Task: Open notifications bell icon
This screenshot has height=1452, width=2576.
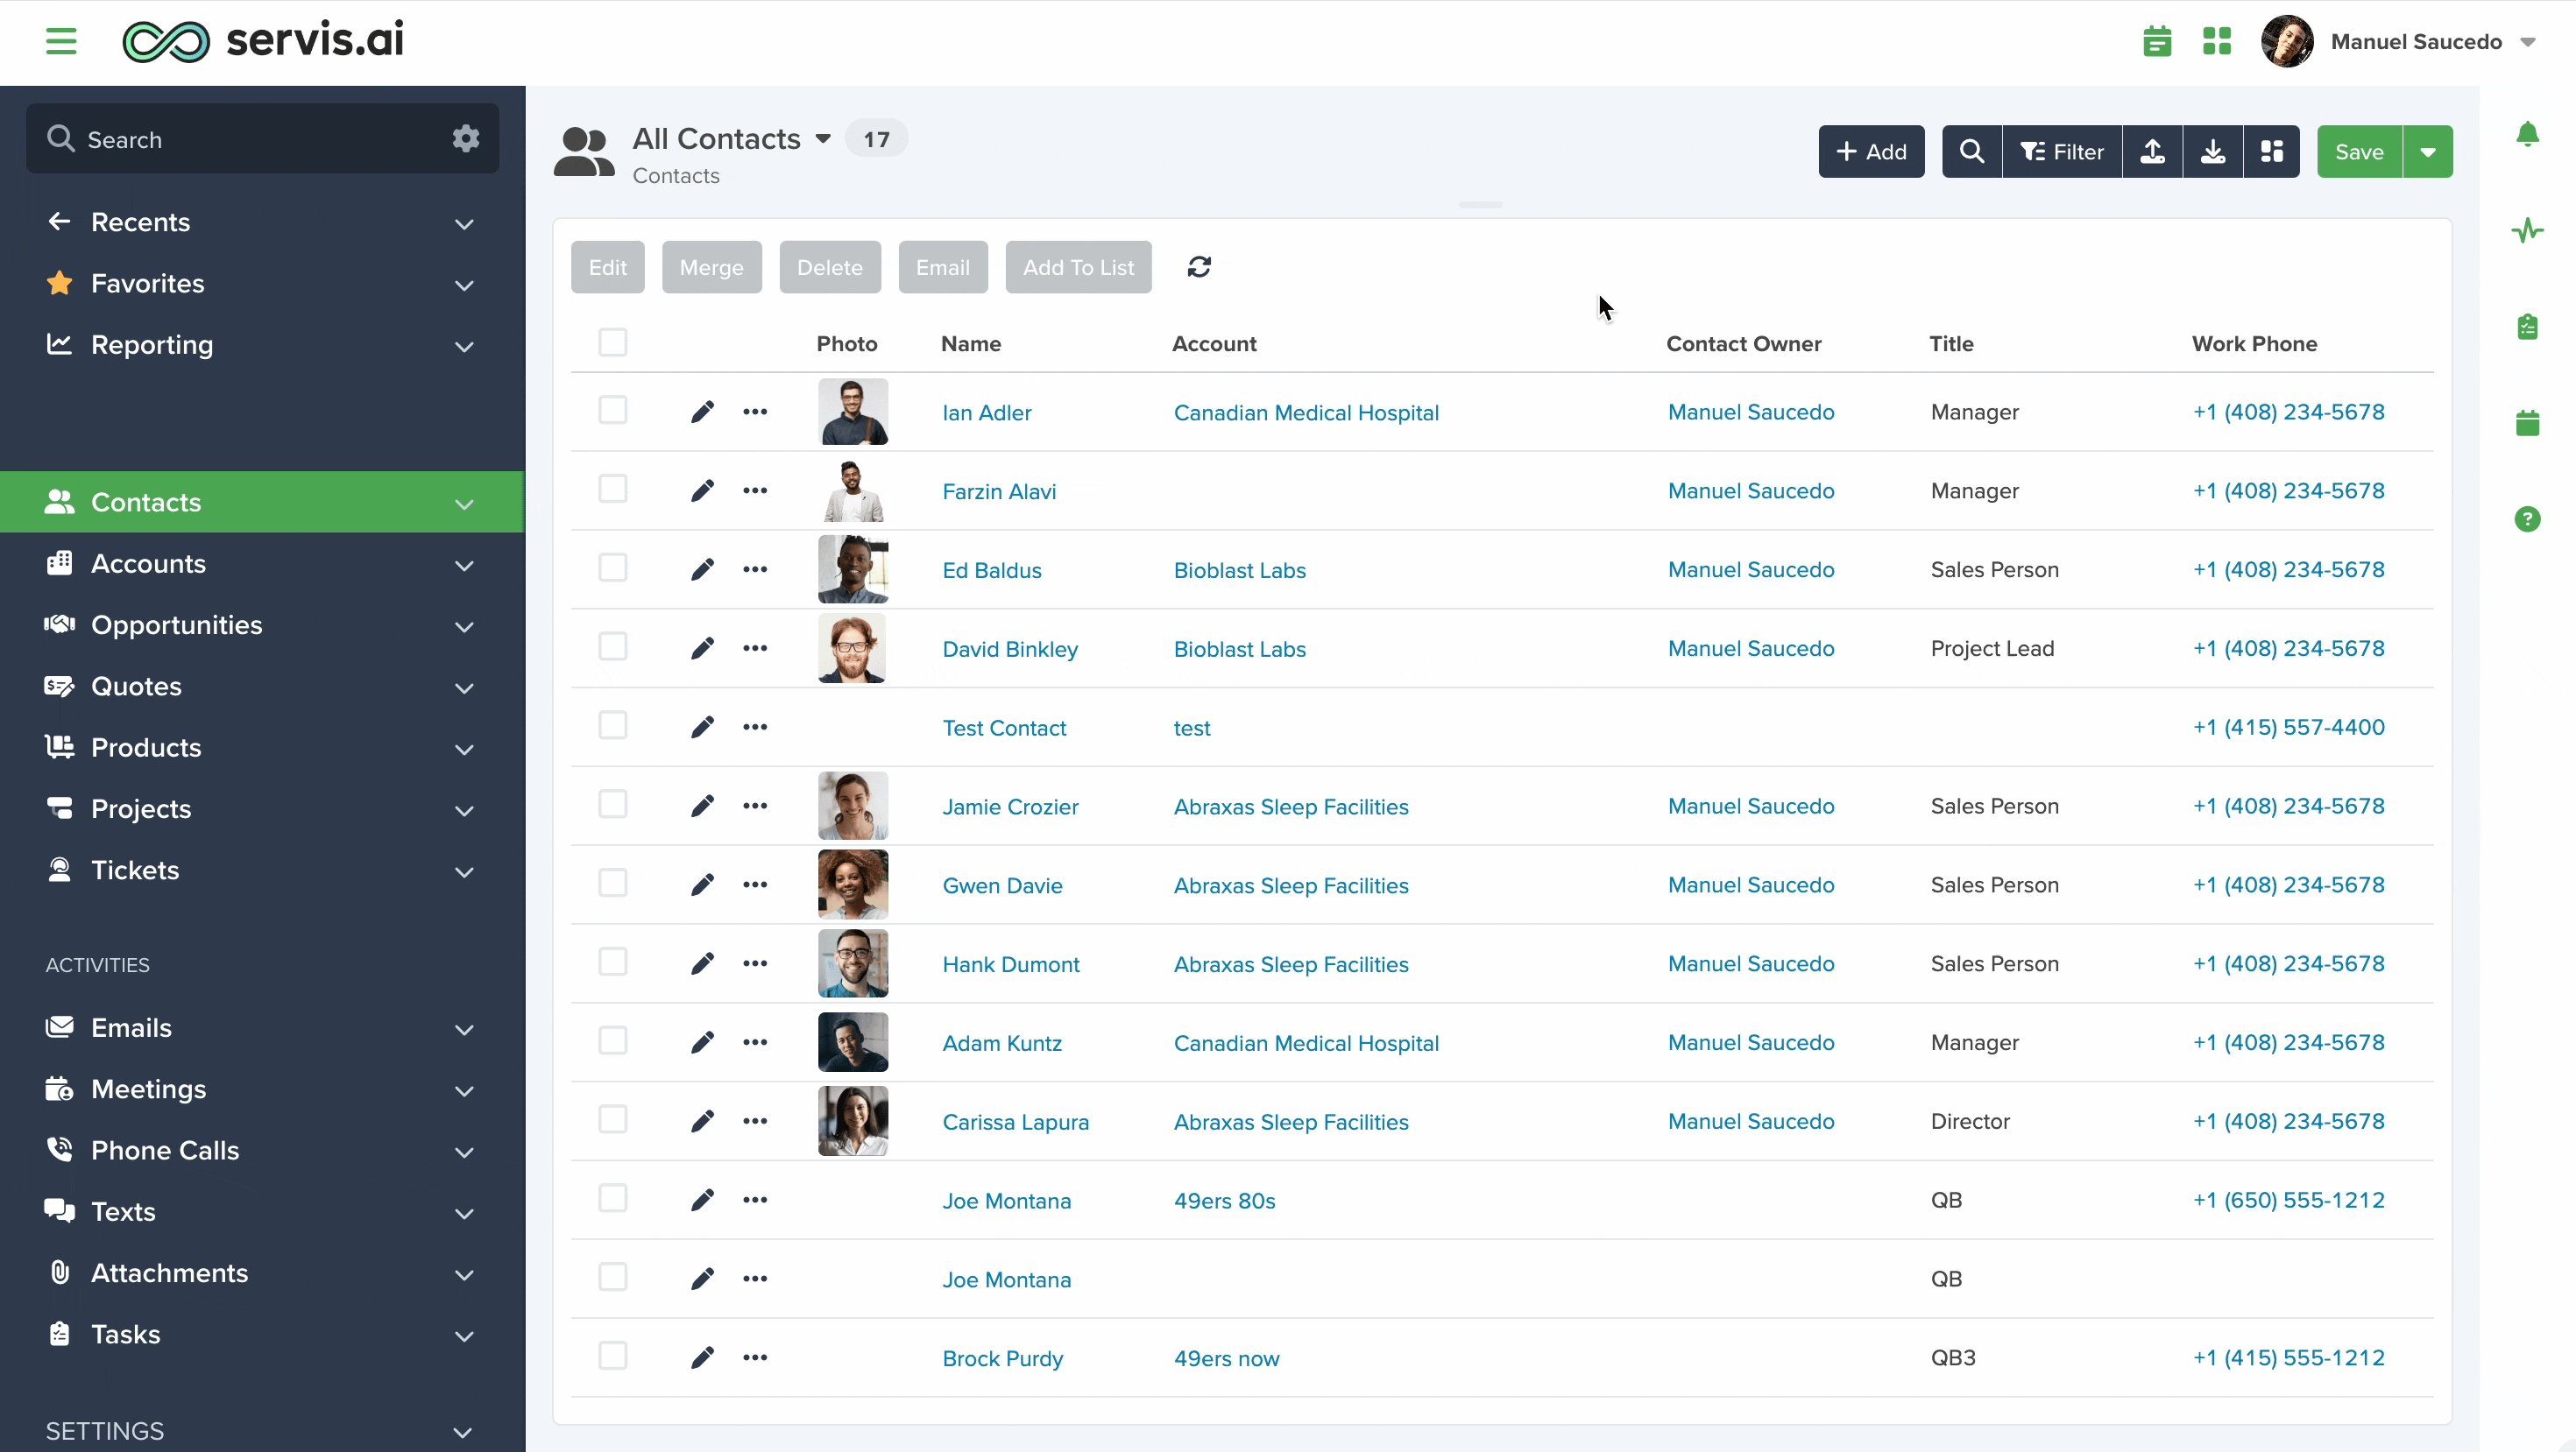Action: point(2527,134)
